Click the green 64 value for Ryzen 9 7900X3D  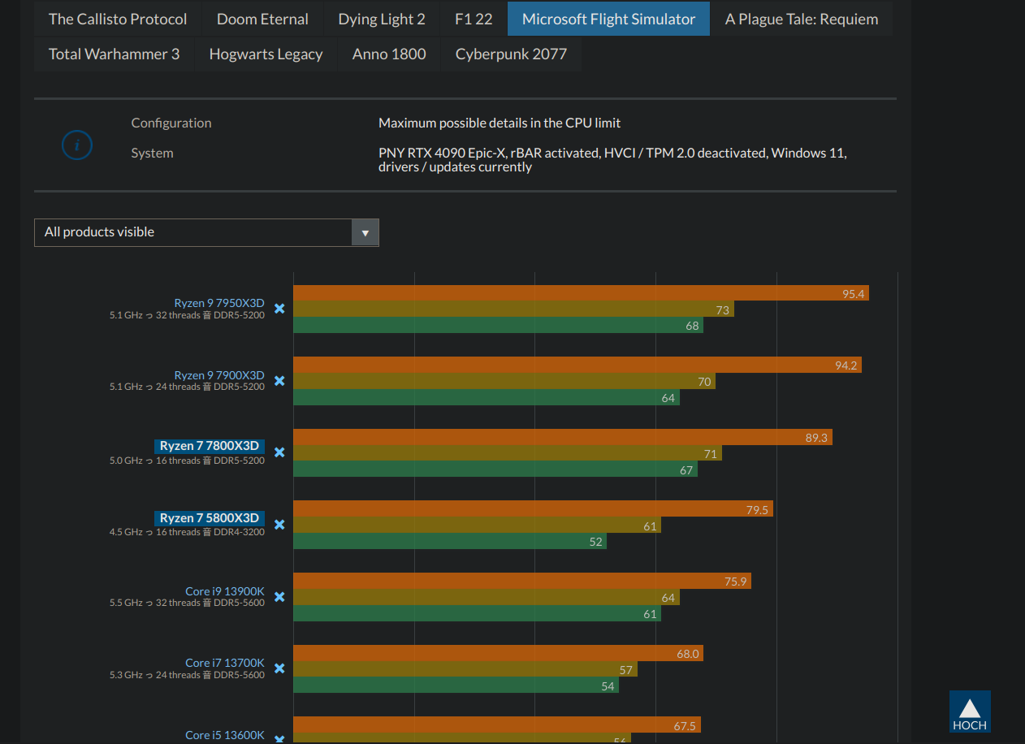pyautogui.click(x=668, y=398)
